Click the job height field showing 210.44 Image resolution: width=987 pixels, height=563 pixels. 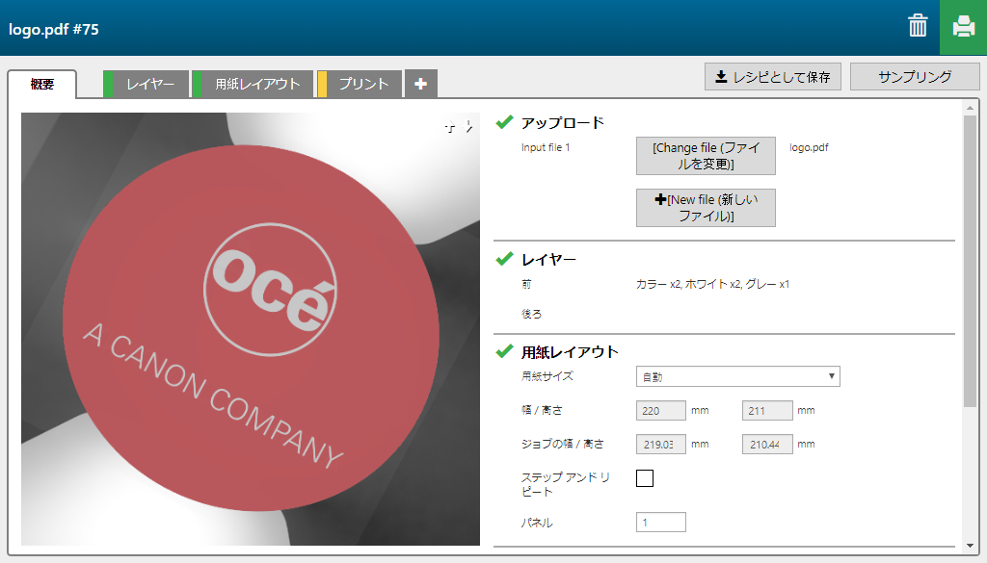point(767,445)
